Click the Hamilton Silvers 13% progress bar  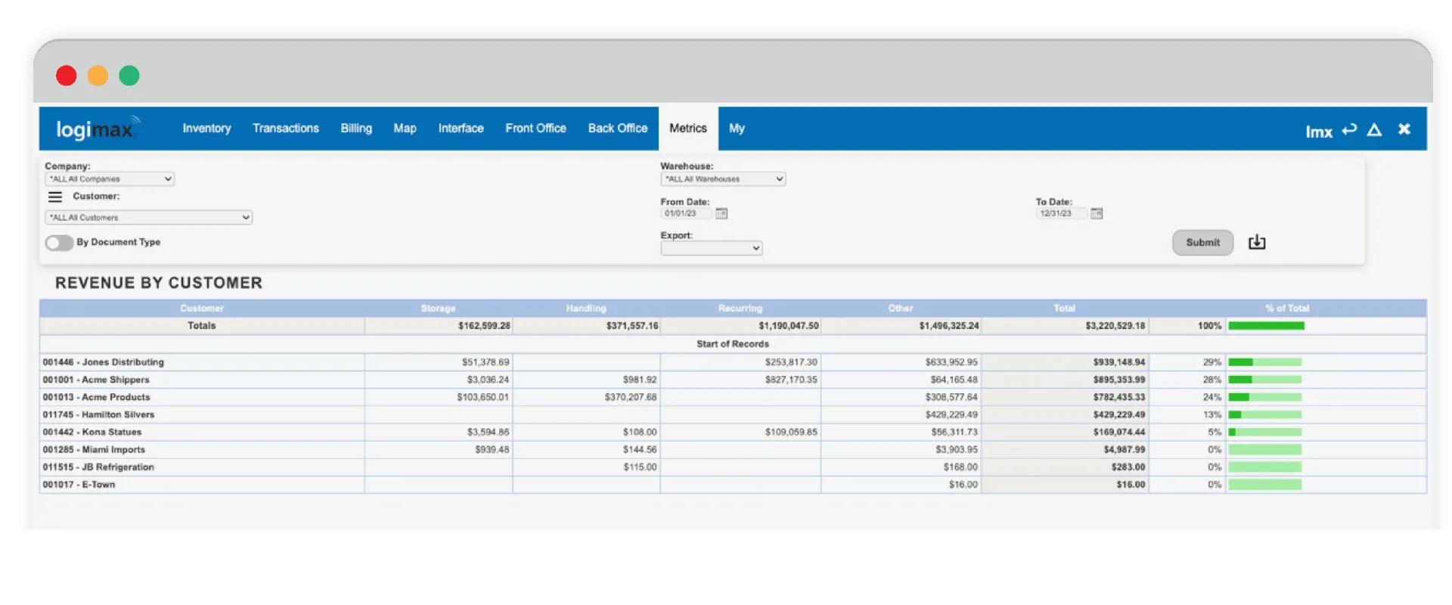pos(1264,414)
